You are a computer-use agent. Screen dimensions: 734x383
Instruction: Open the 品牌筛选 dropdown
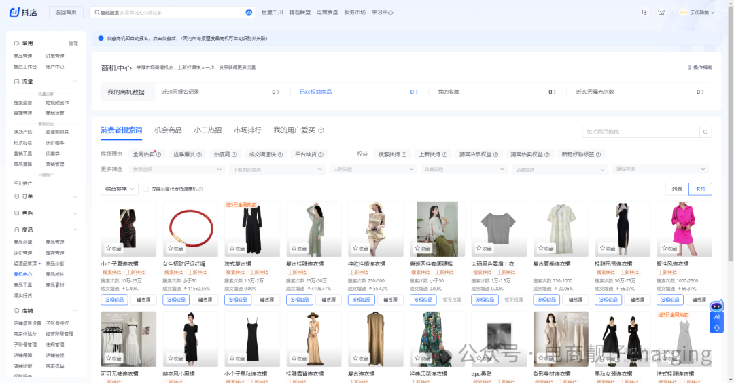(559, 170)
